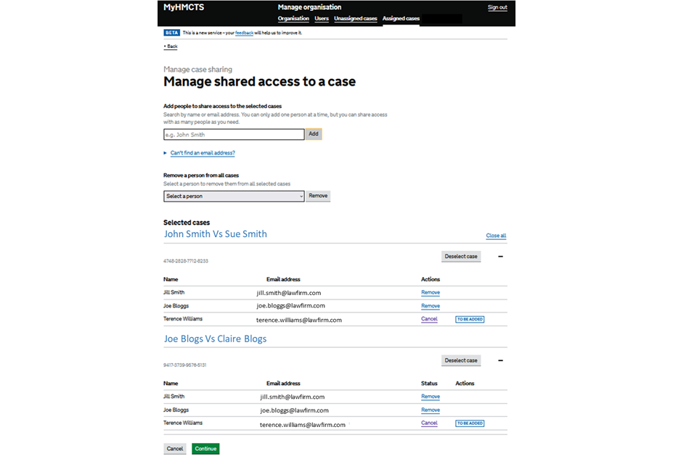
Task: Click the Close all link
Action: (496, 236)
